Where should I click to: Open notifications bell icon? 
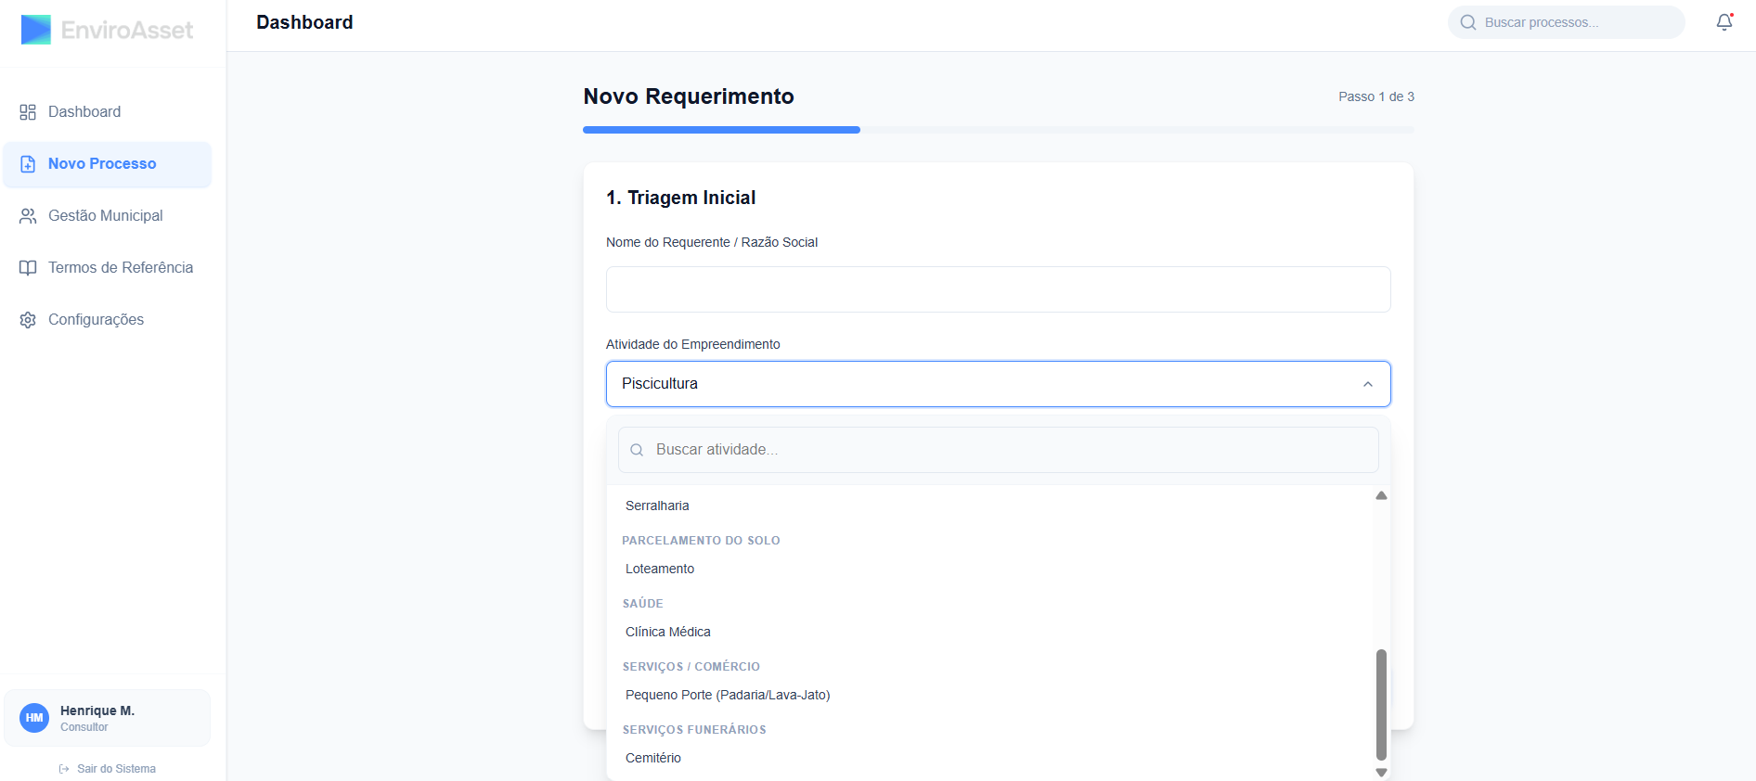tap(1724, 22)
